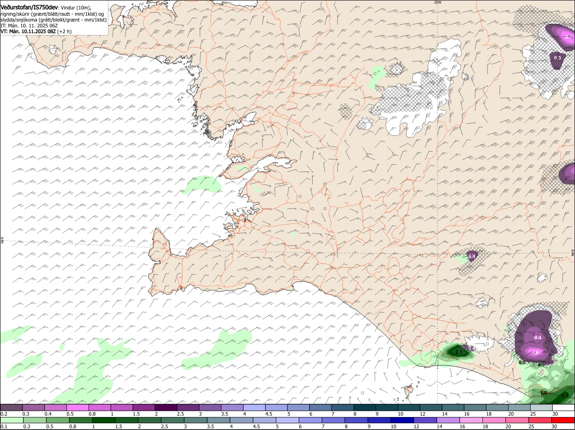This screenshot has width=575, height=430.
Task: Select the 0.5 green swatch in the rain legend
Action: [x=57, y=420]
